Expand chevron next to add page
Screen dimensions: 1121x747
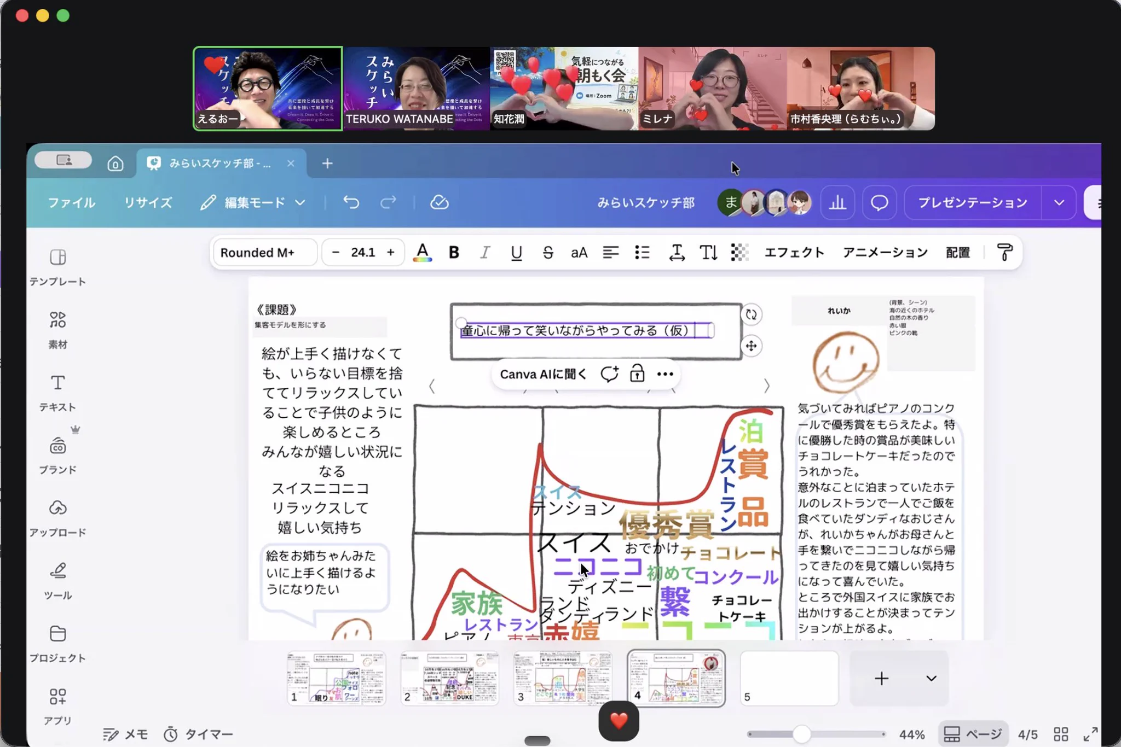coord(931,678)
